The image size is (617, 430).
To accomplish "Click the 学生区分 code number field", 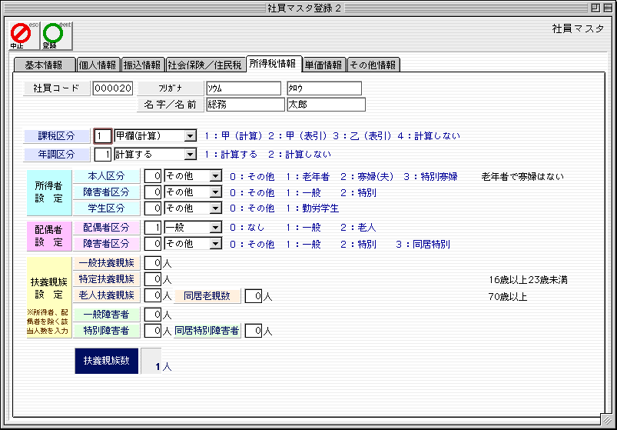I will [x=153, y=208].
